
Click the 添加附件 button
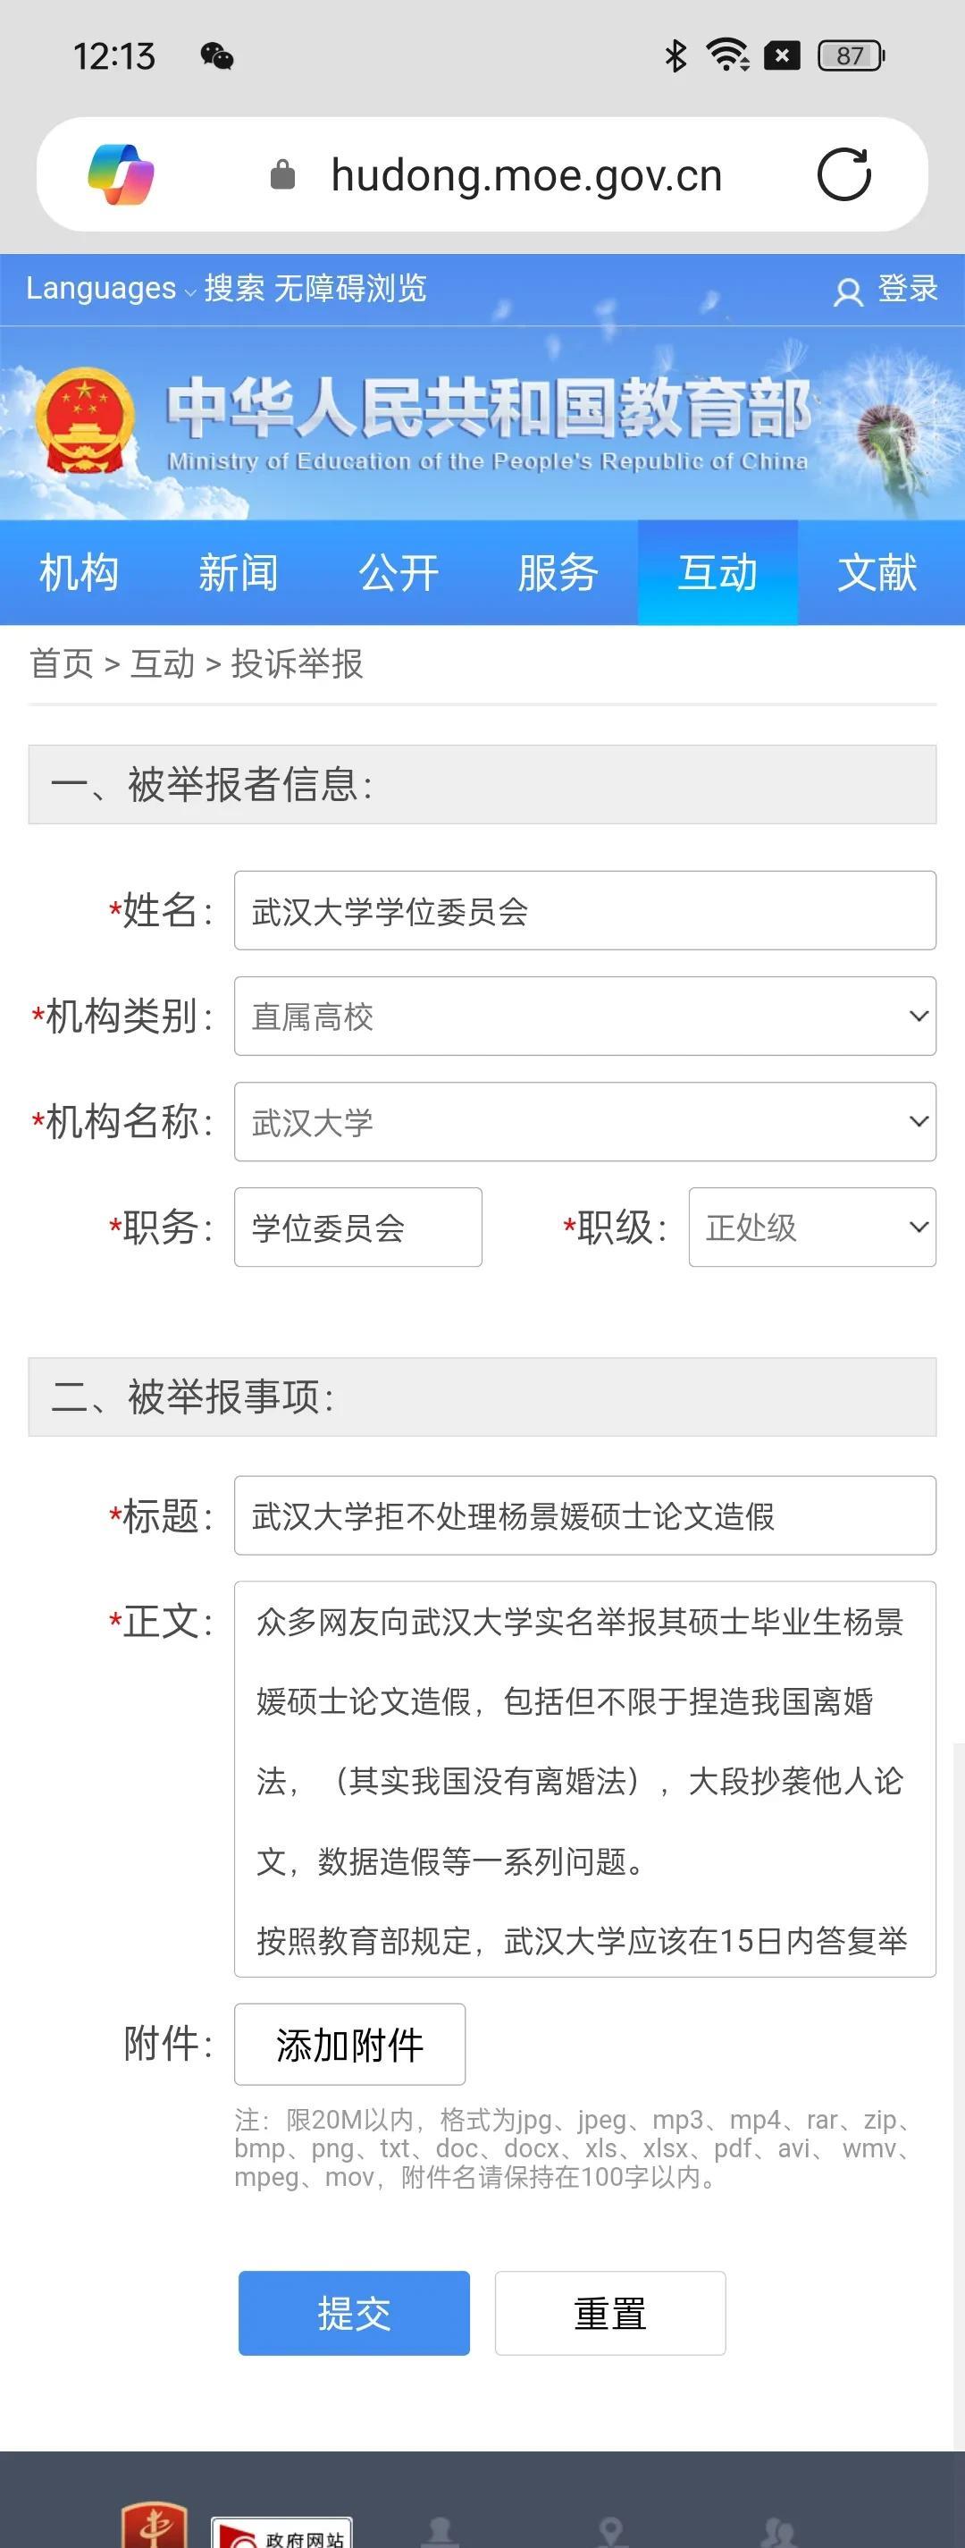coord(349,2045)
